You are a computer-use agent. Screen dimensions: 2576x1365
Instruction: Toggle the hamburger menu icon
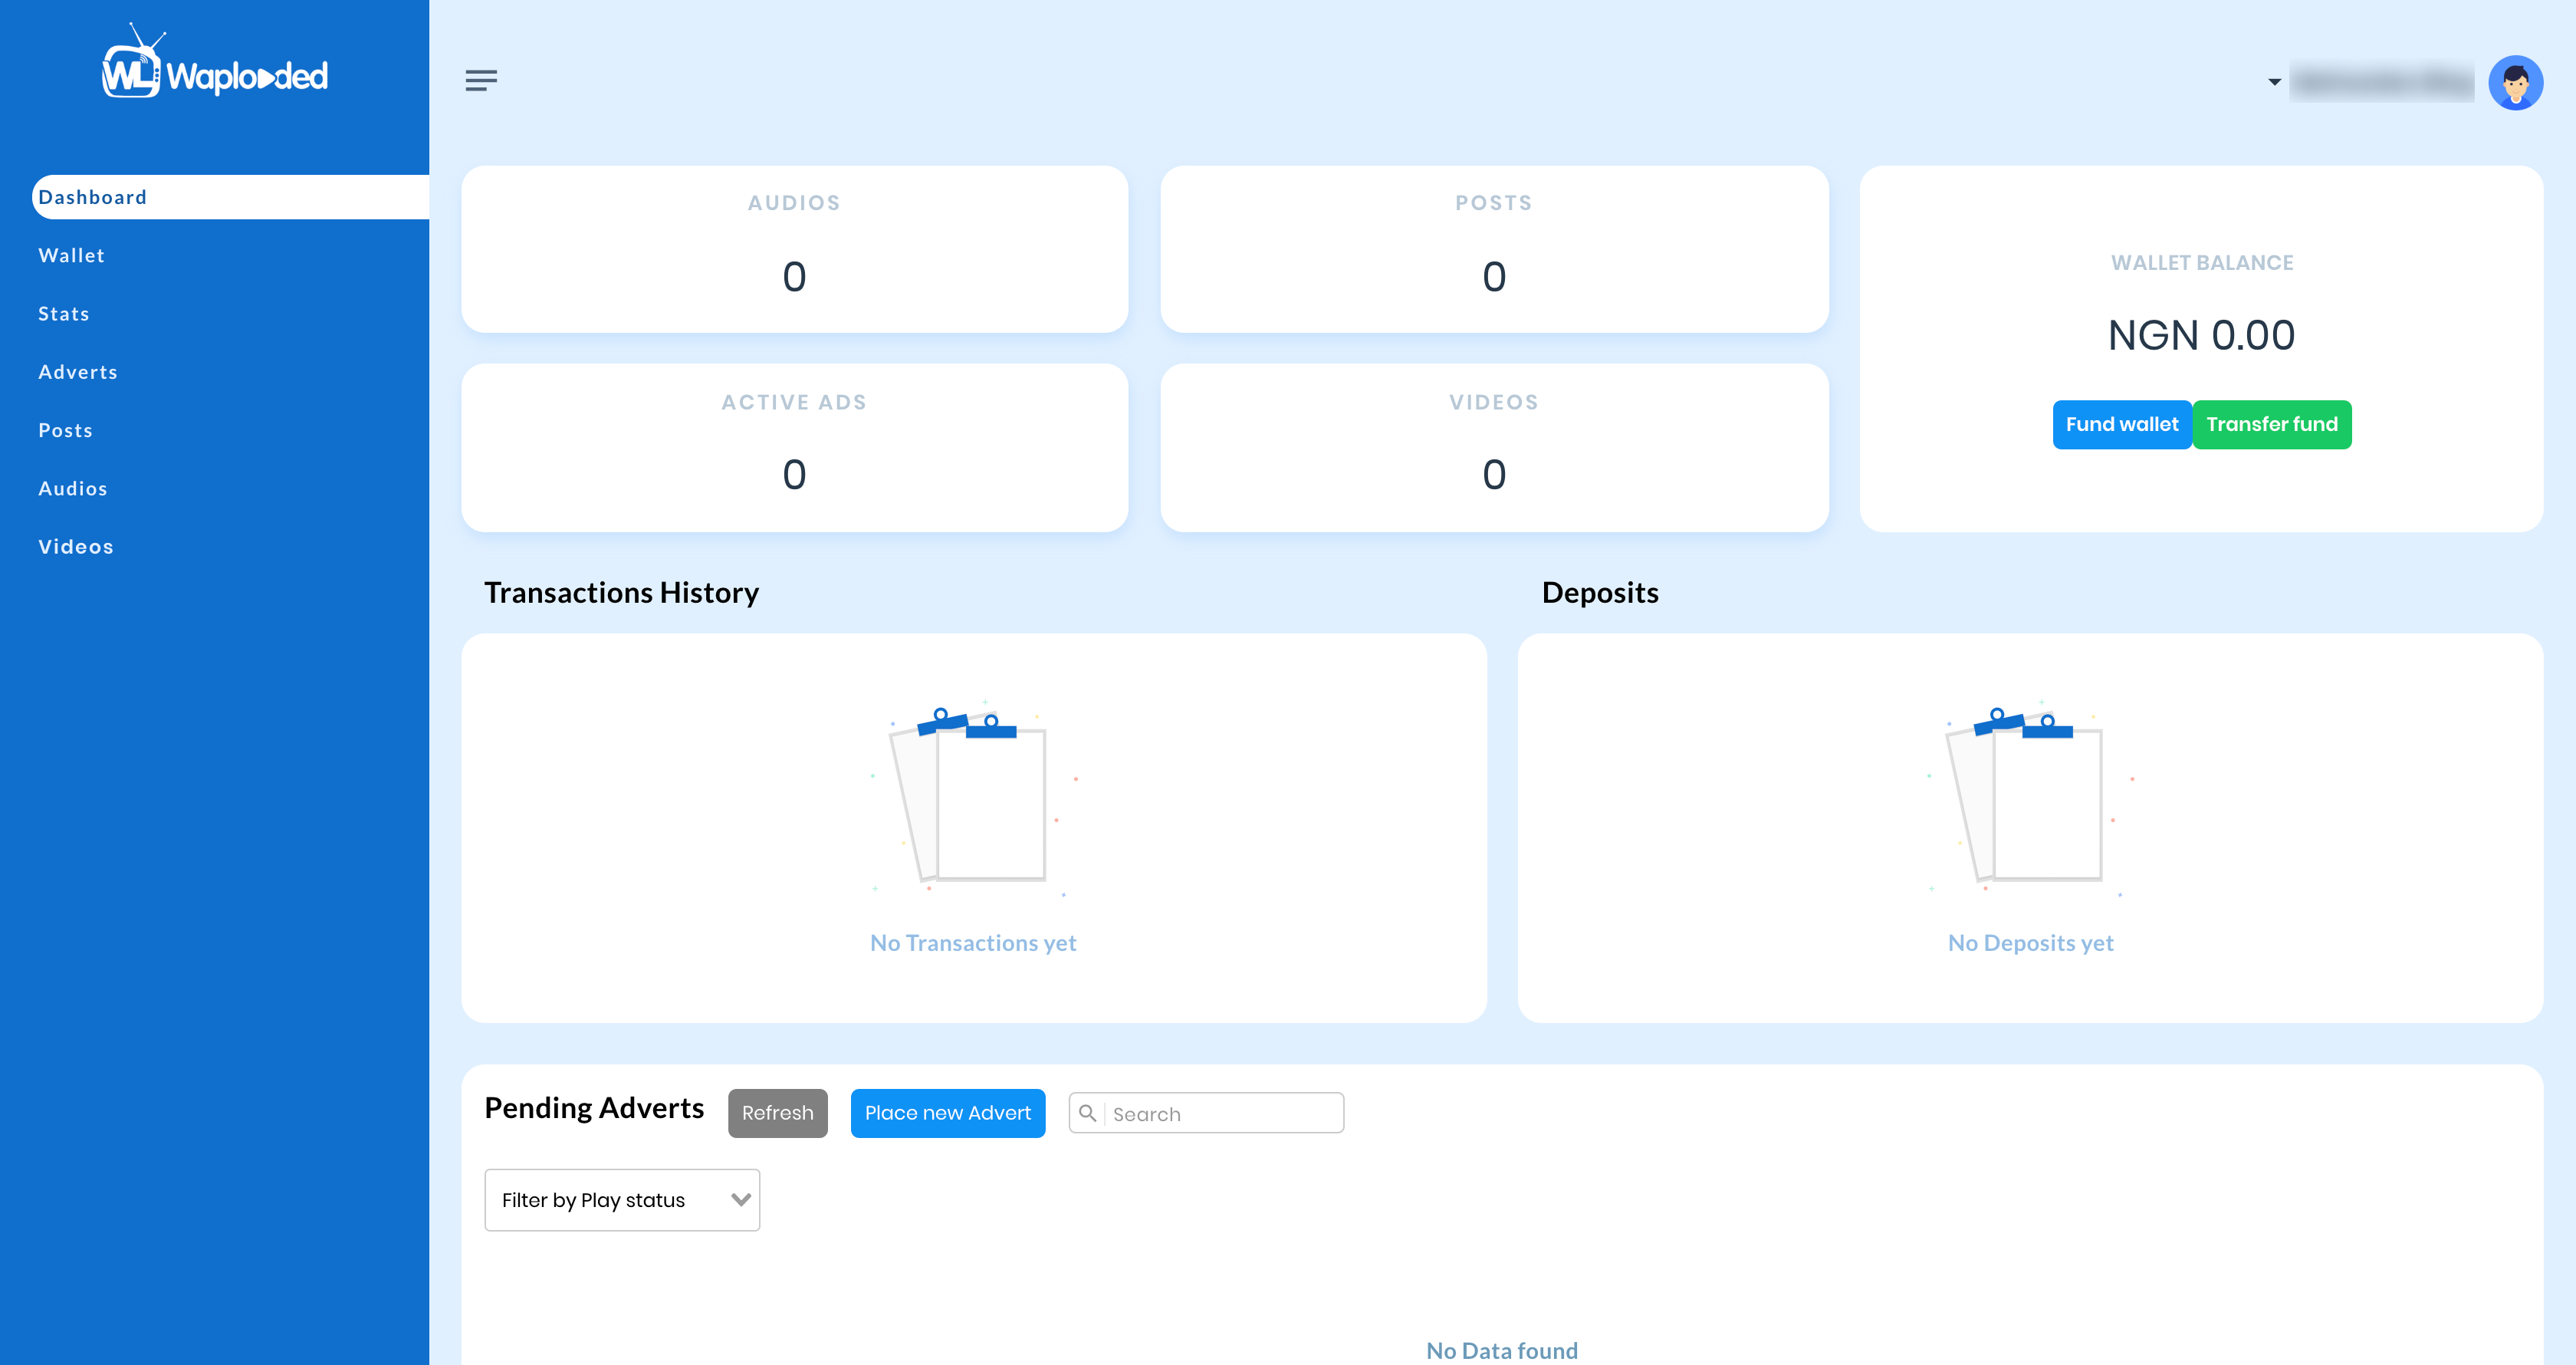[x=481, y=80]
